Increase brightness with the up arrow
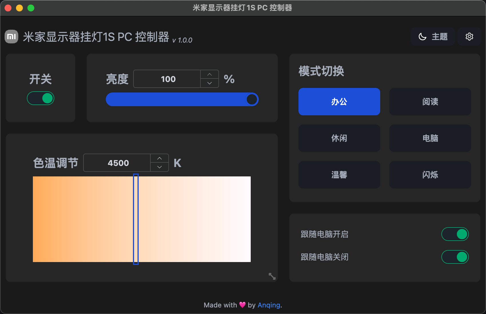 pyautogui.click(x=210, y=75)
